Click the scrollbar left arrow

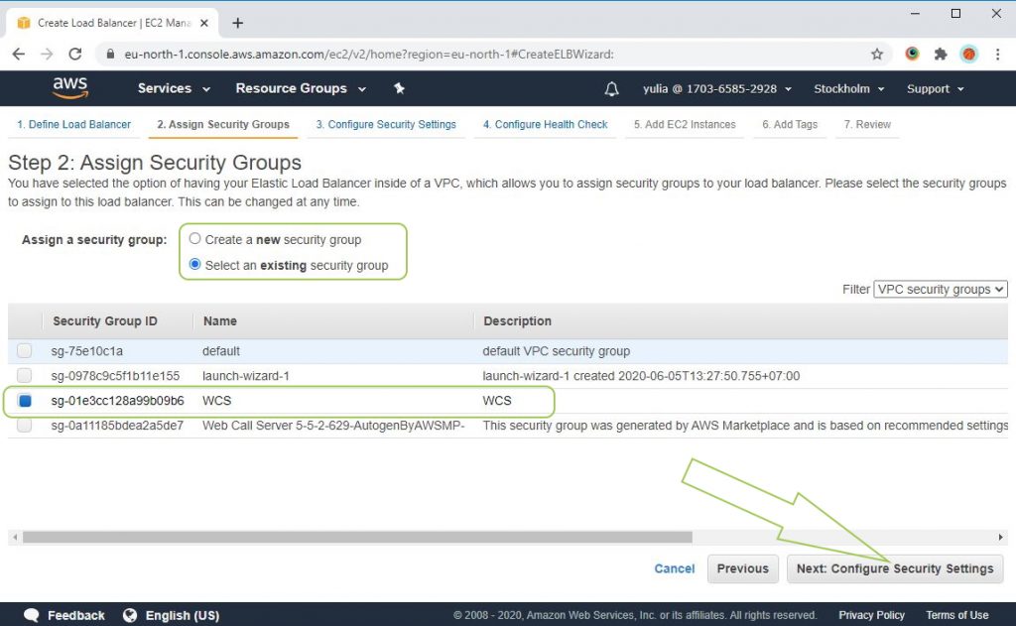[x=15, y=538]
